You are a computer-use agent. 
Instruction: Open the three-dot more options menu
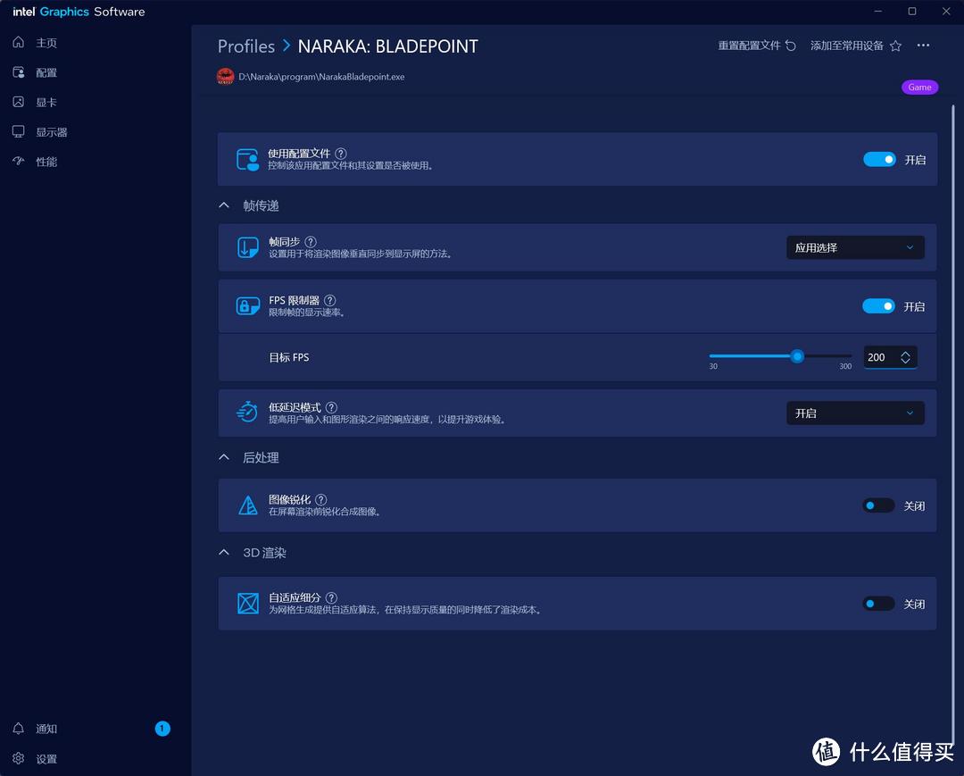923,46
